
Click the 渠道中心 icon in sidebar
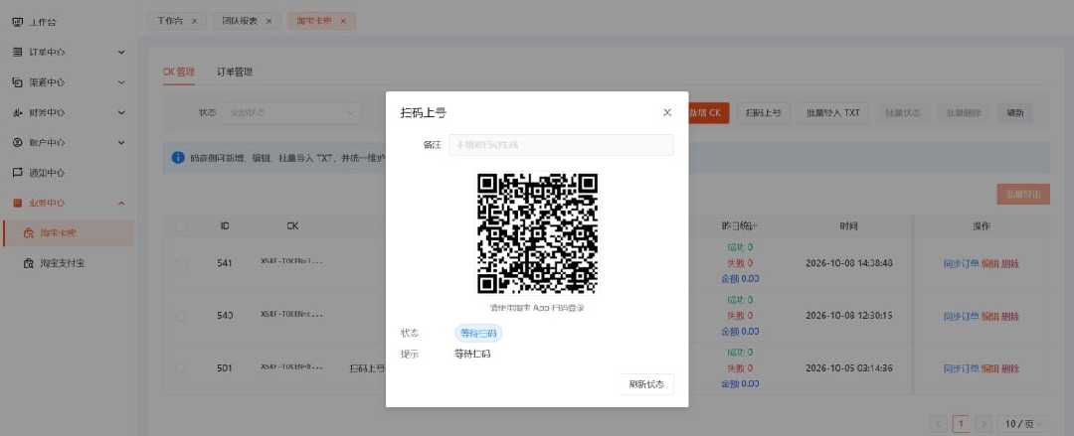(x=18, y=82)
